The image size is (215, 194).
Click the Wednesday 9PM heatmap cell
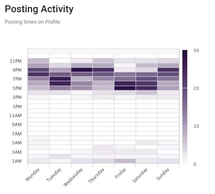pyautogui.click(x=82, y=70)
